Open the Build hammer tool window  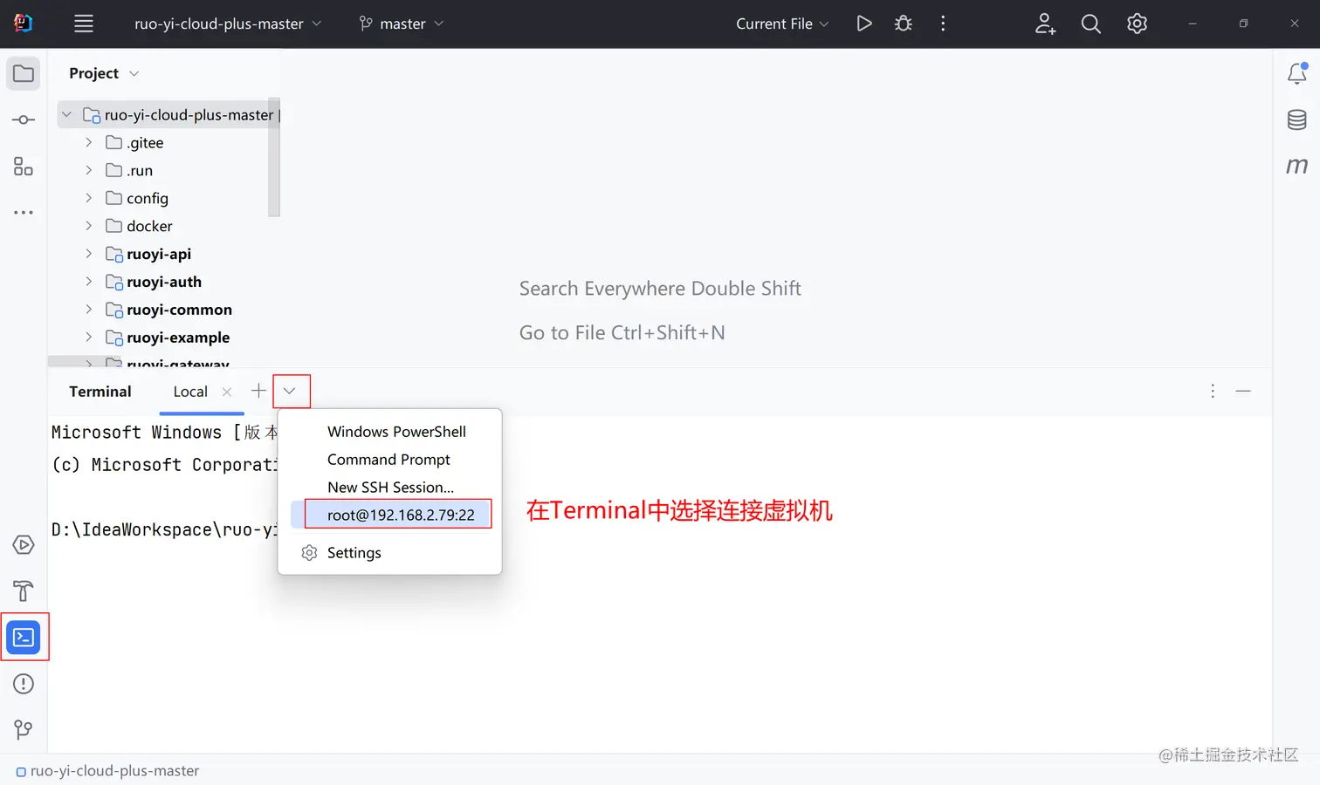(x=24, y=591)
